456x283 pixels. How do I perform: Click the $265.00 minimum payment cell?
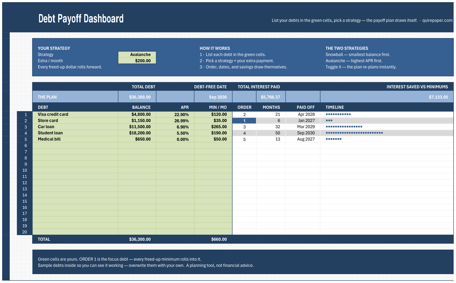tap(213, 127)
